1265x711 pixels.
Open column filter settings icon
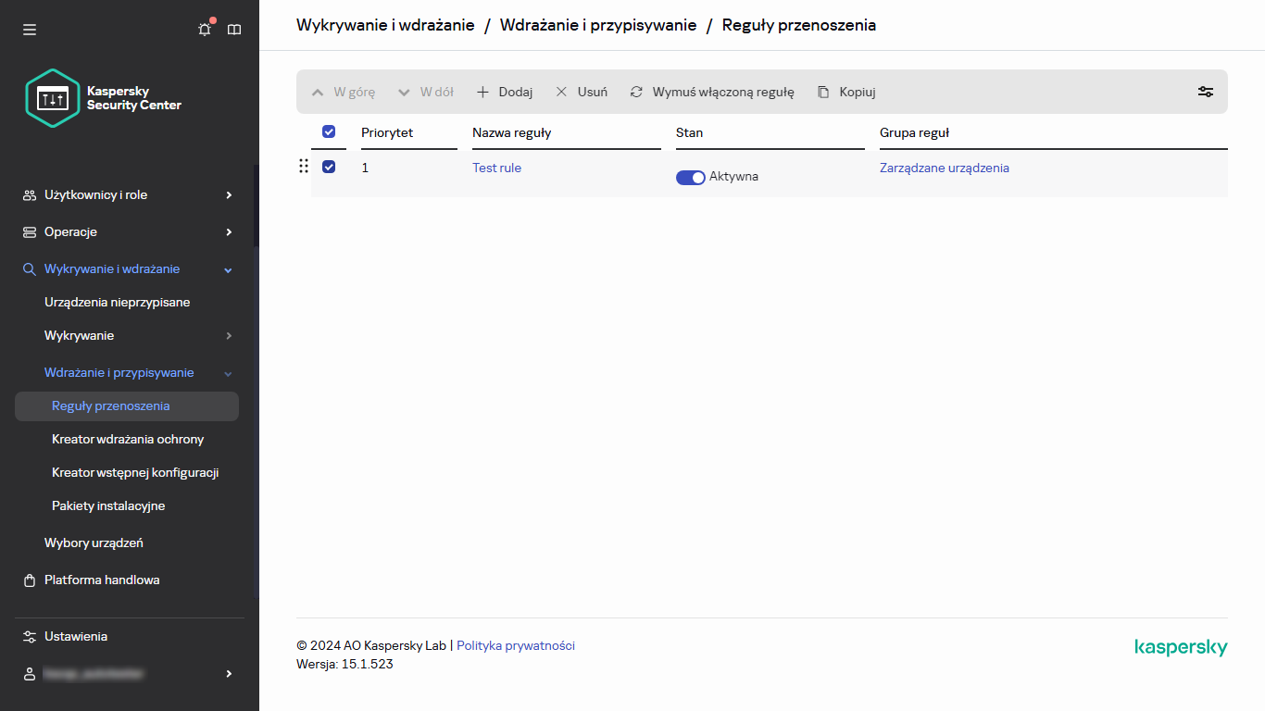pyautogui.click(x=1205, y=92)
